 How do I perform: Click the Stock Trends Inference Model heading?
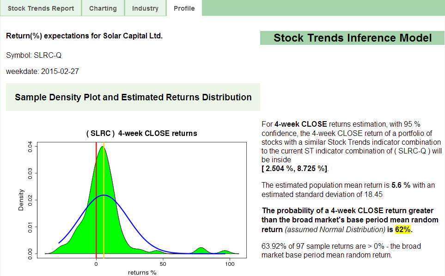[353, 38]
